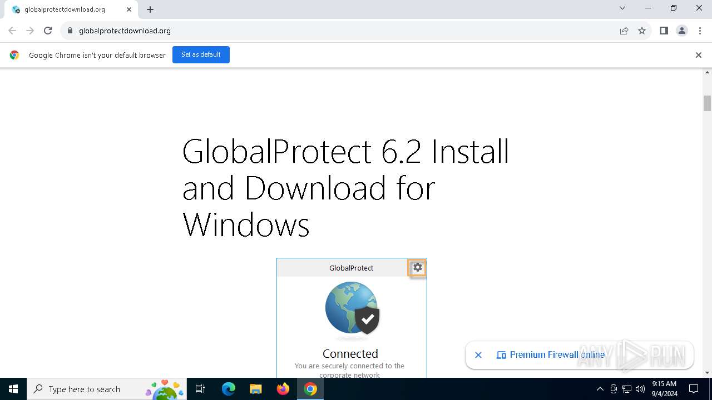Screen dimensions: 712x400
Task: Click the browser back arrow
Action: (x=12, y=31)
